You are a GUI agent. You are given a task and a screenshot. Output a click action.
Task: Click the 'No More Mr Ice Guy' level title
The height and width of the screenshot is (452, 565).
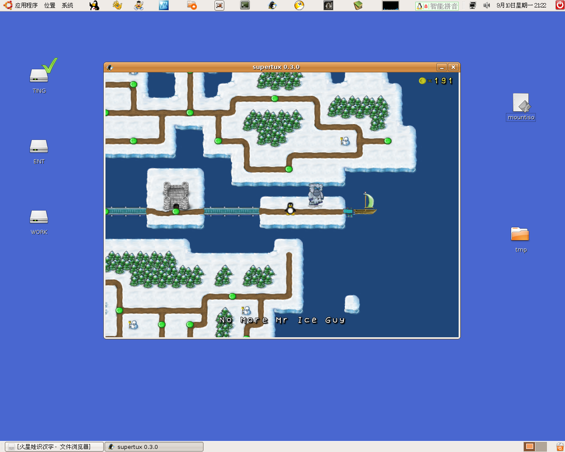tap(282, 320)
